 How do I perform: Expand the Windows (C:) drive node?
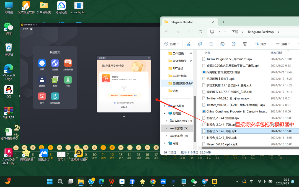coord(166,121)
